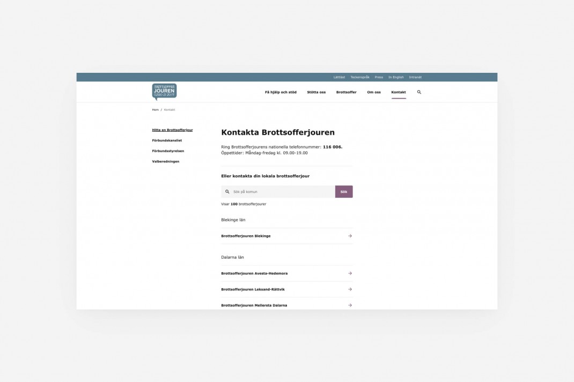The image size is (574, 382).
Task: Click the Öppettider Måndag-fredag opening hours line
Action: click(264, 153)
